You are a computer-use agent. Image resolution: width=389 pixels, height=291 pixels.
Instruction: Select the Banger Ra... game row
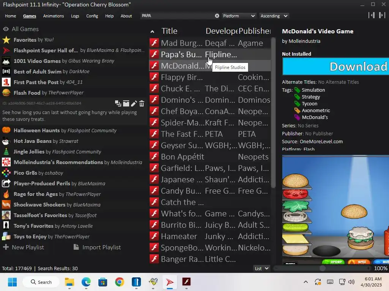point(210,259)
